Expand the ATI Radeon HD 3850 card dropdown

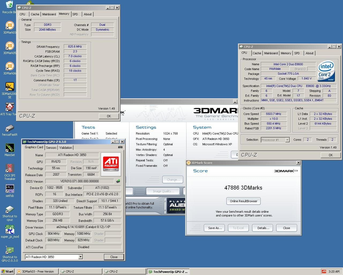(80, 257)
